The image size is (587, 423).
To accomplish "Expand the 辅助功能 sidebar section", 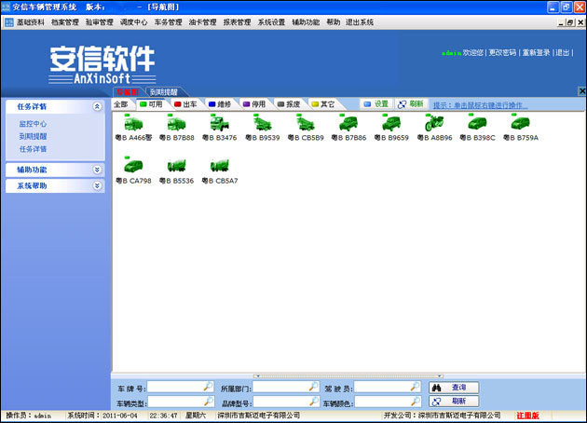I will point(97,170).
